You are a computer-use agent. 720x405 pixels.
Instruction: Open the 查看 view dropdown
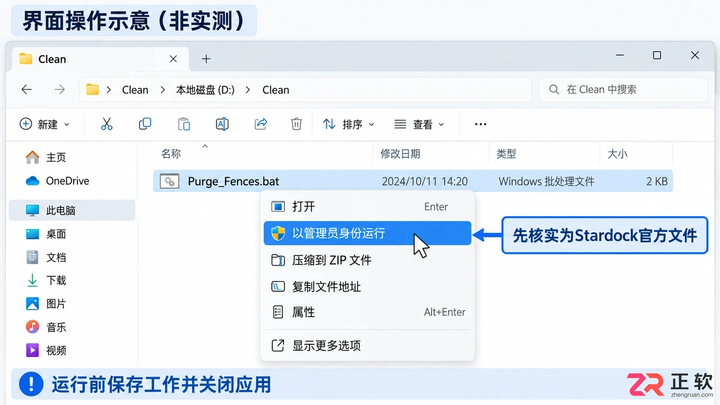click(x=419, y=124)
